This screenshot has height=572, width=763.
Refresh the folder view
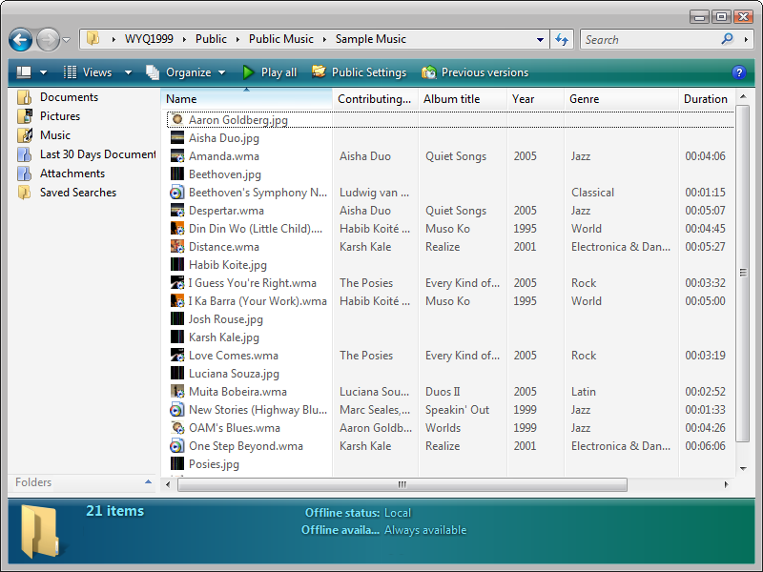561,39
